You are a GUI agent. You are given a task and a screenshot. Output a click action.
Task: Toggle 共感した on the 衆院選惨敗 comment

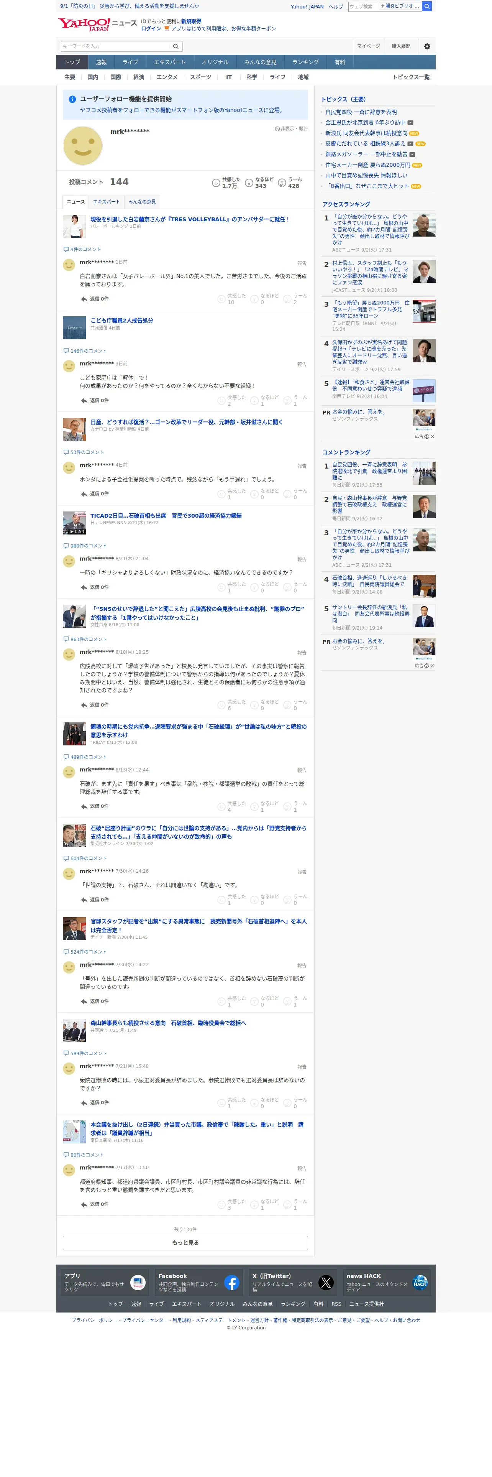pyautogui.click(x=231, y=1103)
